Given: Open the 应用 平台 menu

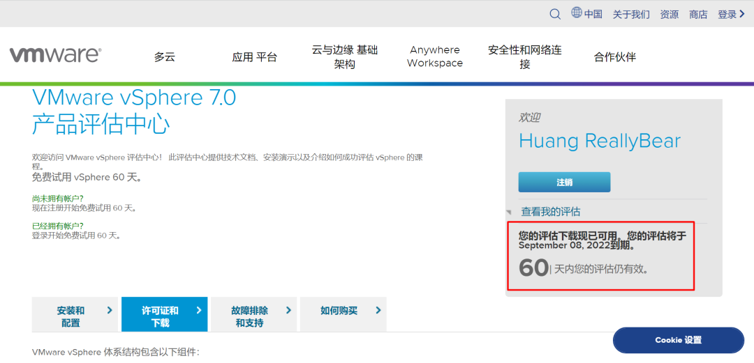Looking at the screenshot, I should pos(255,57).
